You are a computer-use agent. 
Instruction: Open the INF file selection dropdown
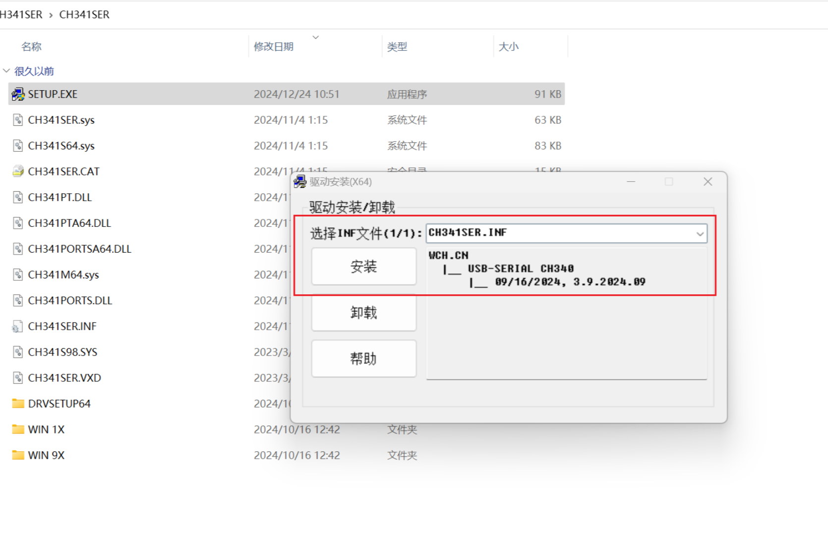click(700, 234)
